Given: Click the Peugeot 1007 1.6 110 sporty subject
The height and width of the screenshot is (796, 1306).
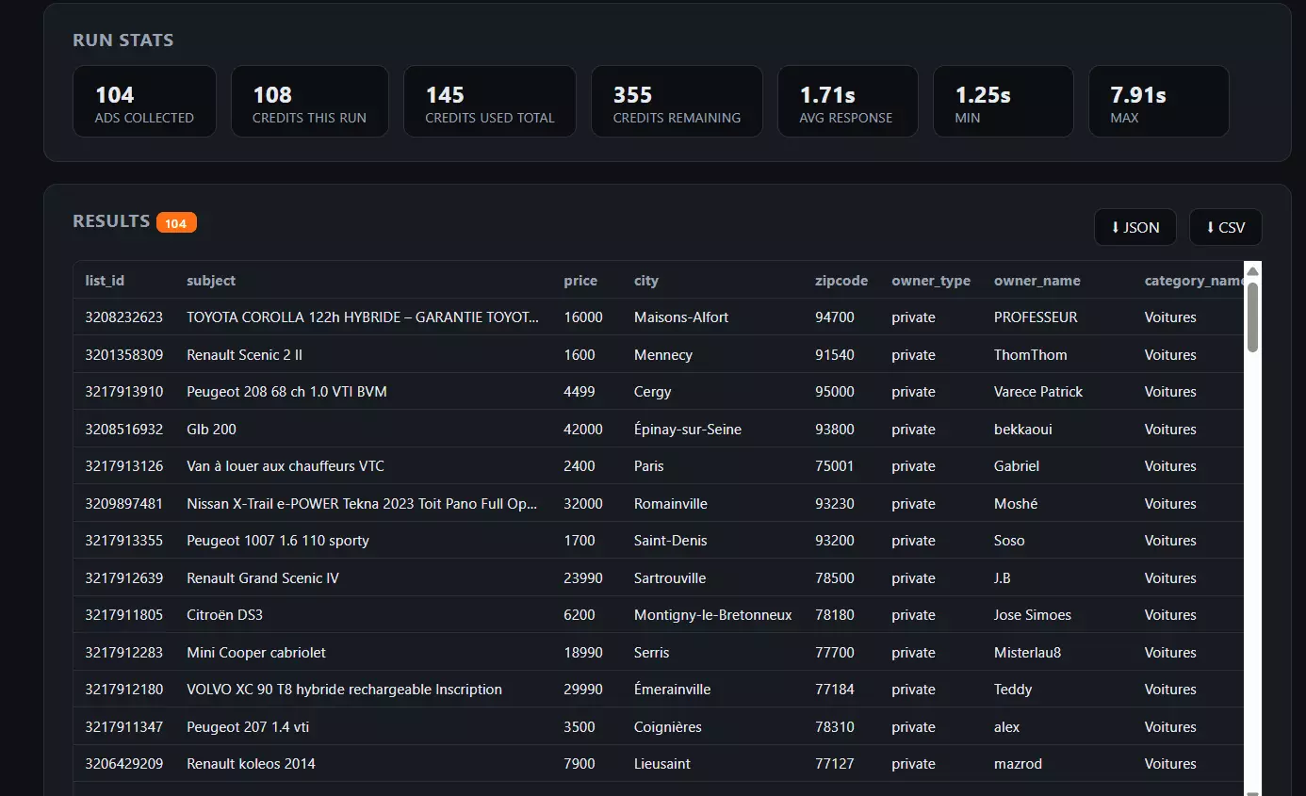Looking at the screenshot, I should 278,541.
